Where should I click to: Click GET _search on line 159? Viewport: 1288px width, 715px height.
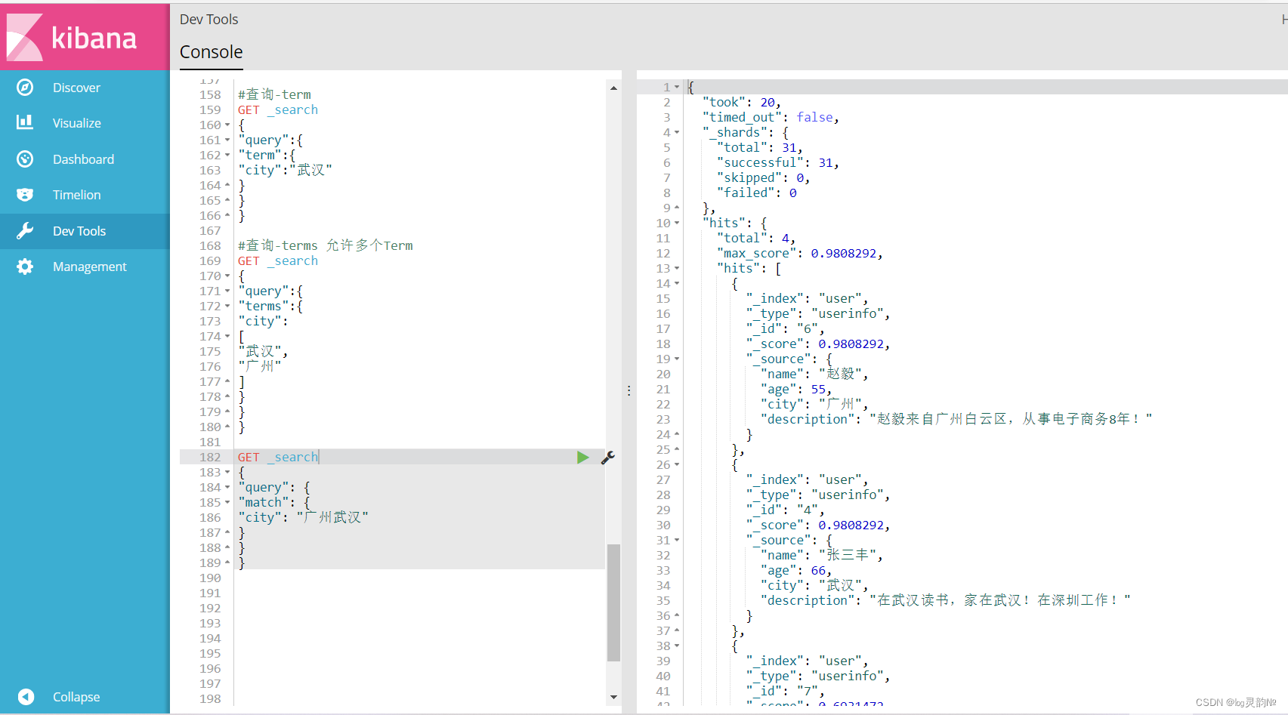278,109
